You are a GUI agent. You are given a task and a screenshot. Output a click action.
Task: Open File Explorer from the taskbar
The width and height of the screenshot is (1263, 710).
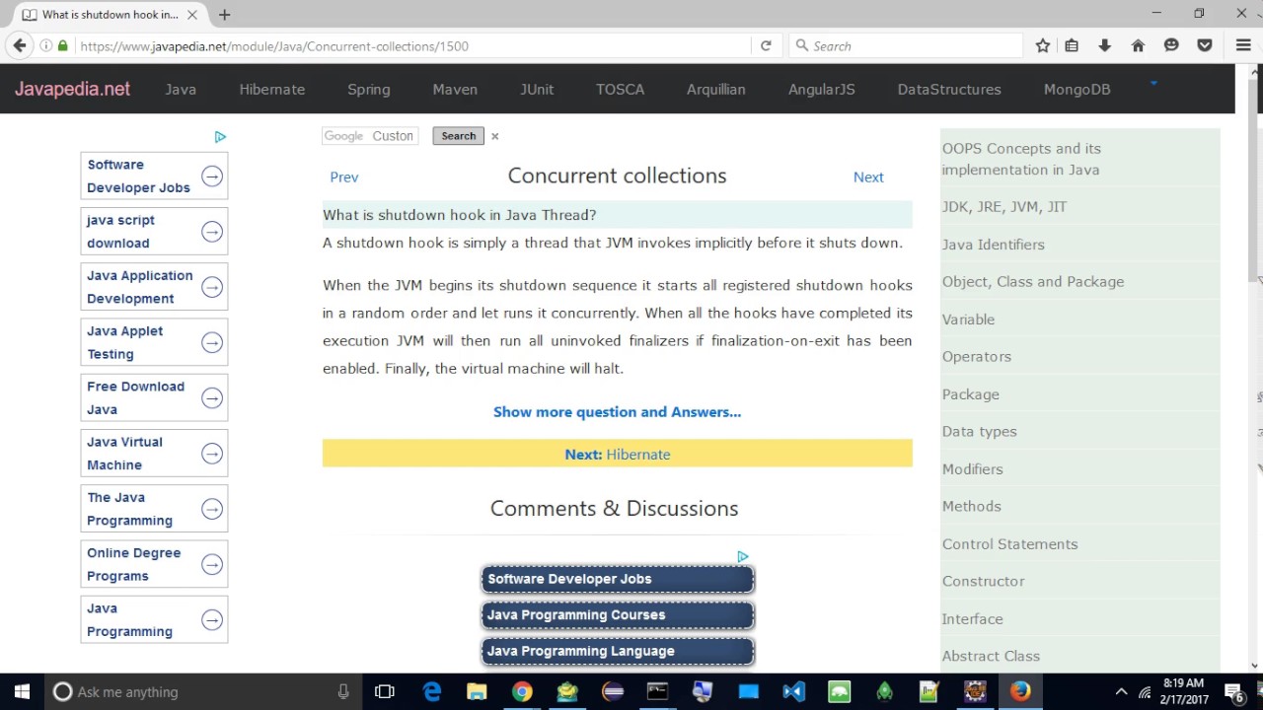coord(477,691)
